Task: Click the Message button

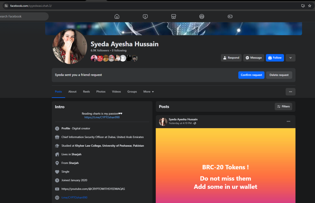Action: point(254,58)
